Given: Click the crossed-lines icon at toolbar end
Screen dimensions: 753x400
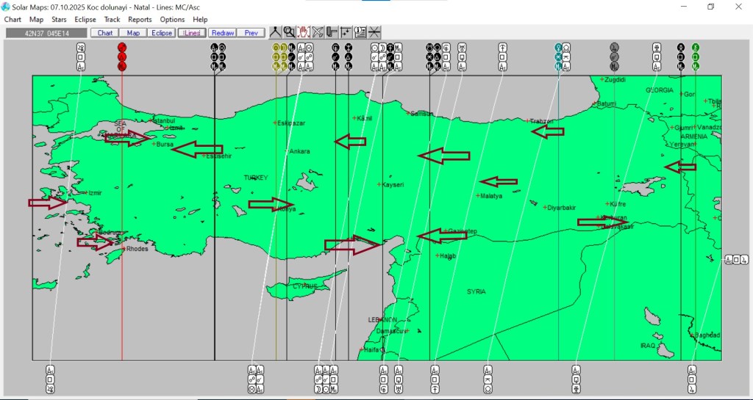Looking at the screenshot, I should (374, 32).
